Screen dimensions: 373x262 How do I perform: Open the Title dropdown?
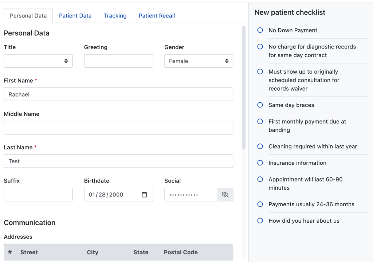point(38,61)
